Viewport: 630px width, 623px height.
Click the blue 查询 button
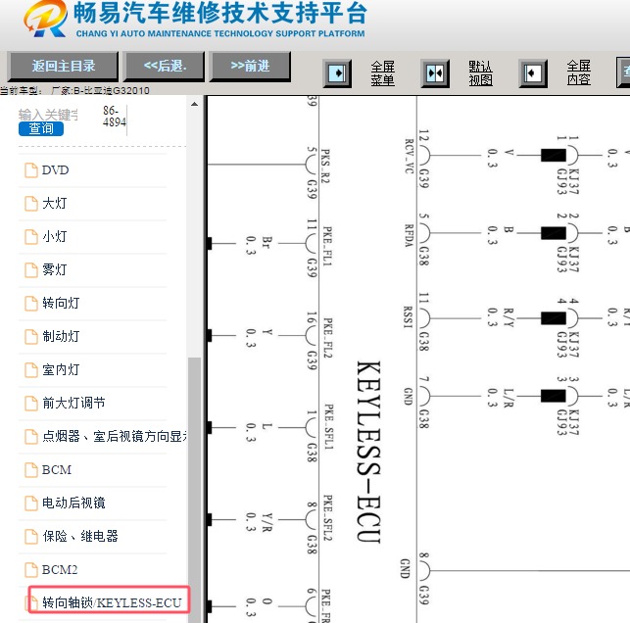pos(41,129)
